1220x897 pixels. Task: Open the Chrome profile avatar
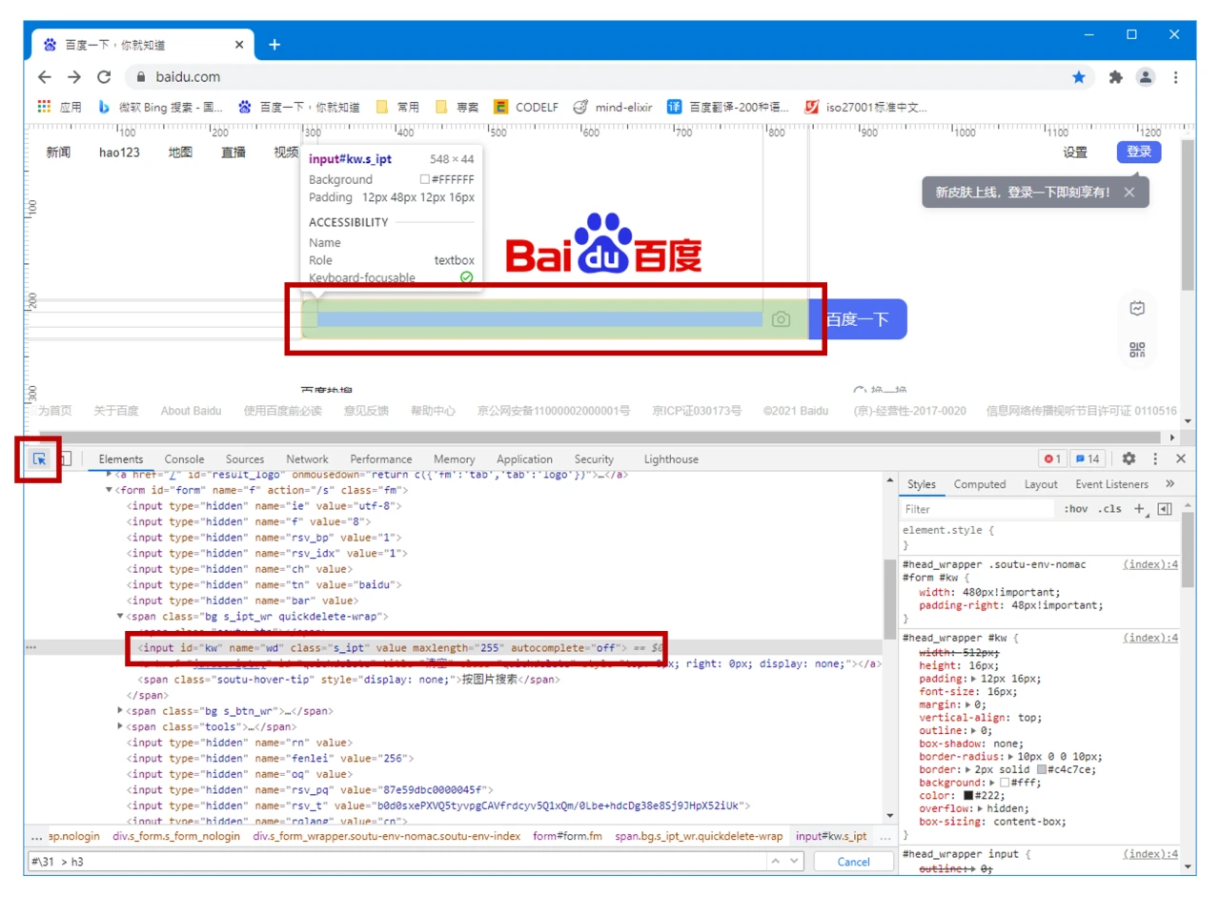click(x=1146, y=77)
